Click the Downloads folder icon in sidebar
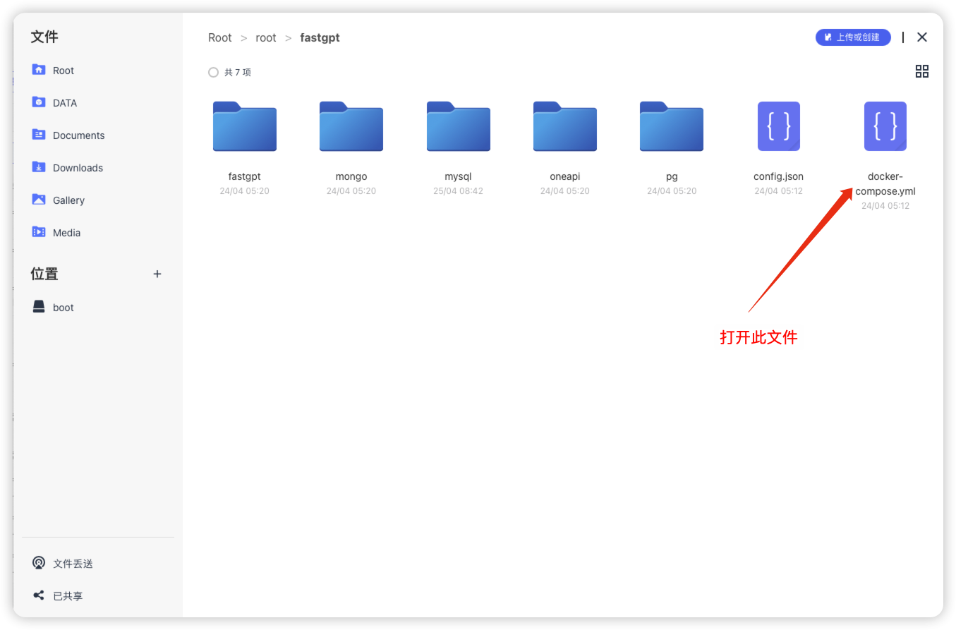The width and height of the screenshot is (956, 630). pos(39,167)
